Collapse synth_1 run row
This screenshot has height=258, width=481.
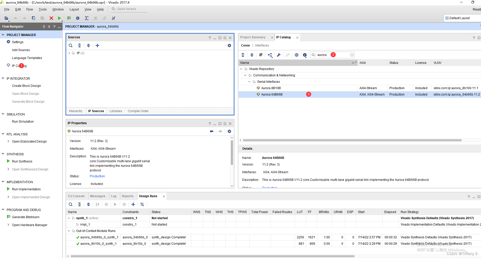(69, 218)
